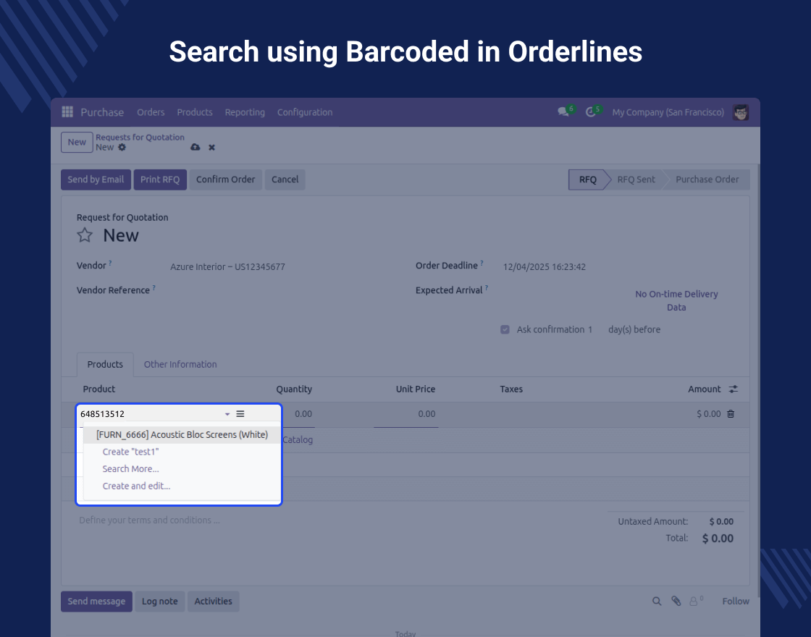811x637 pixels.
Task: Open the apps grid menu icon
Action: click(x=67, y=111)
